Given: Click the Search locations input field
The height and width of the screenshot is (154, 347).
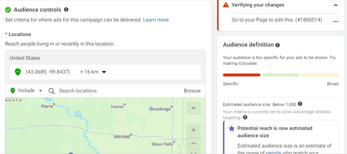Looking at the screenshot, I should pos(120,91).
